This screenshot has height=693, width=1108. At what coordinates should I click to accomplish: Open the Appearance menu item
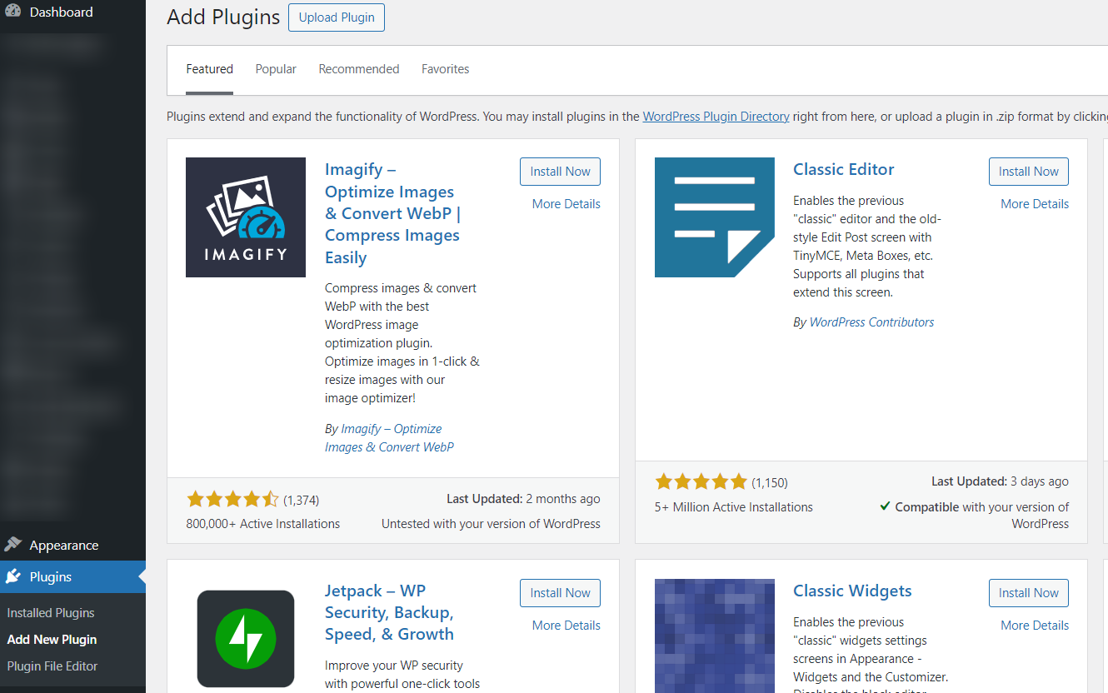click(72, 545)
